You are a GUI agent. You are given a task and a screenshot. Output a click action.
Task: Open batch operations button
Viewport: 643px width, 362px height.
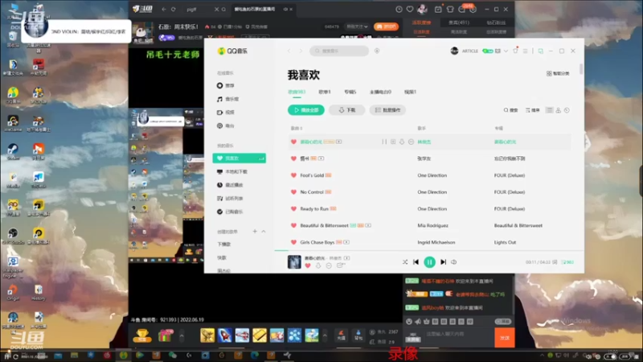(x=387, y=110)
